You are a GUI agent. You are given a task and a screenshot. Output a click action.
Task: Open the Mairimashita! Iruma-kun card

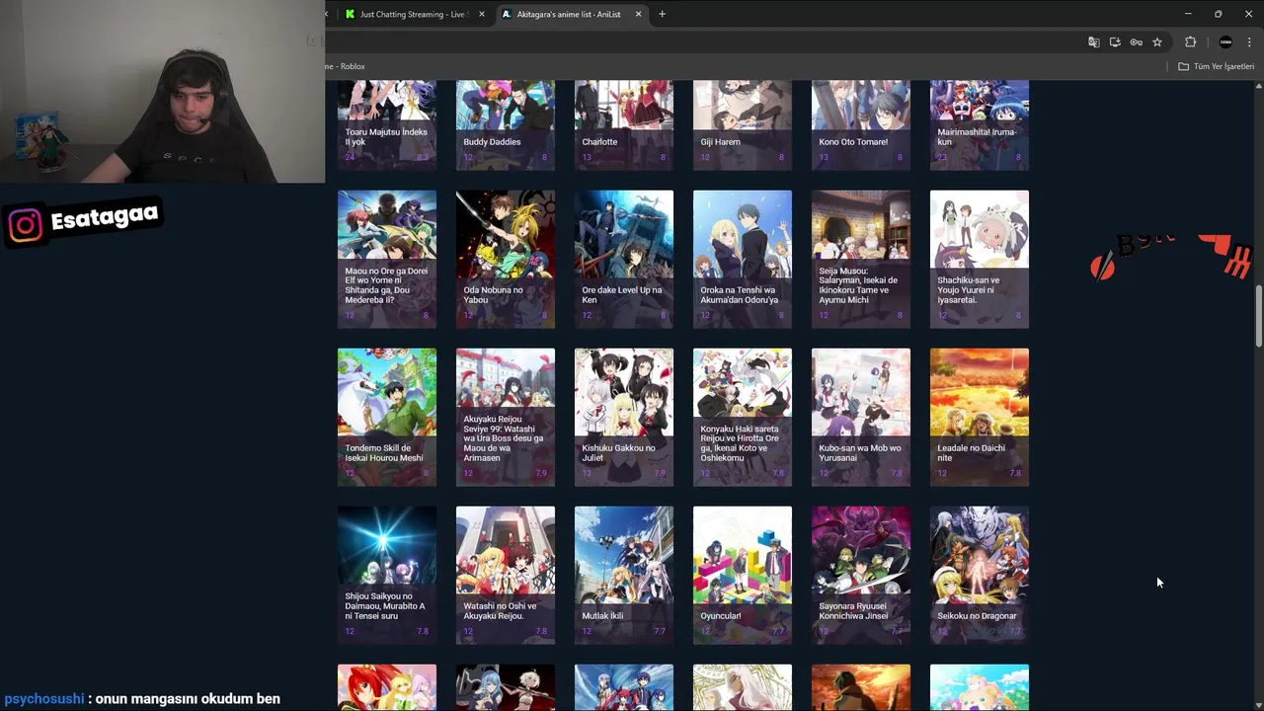tap(980, 125)
